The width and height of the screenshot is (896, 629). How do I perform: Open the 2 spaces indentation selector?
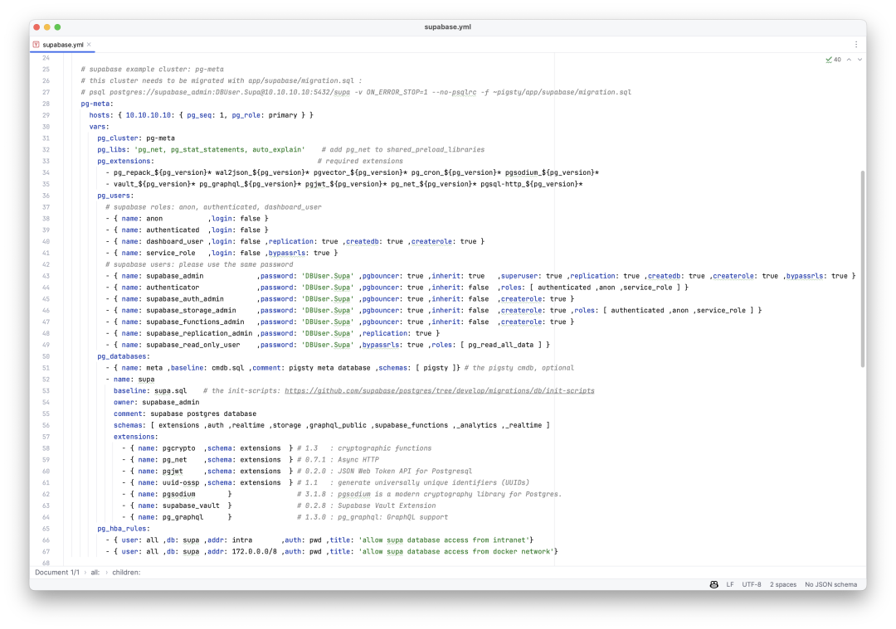783,584
